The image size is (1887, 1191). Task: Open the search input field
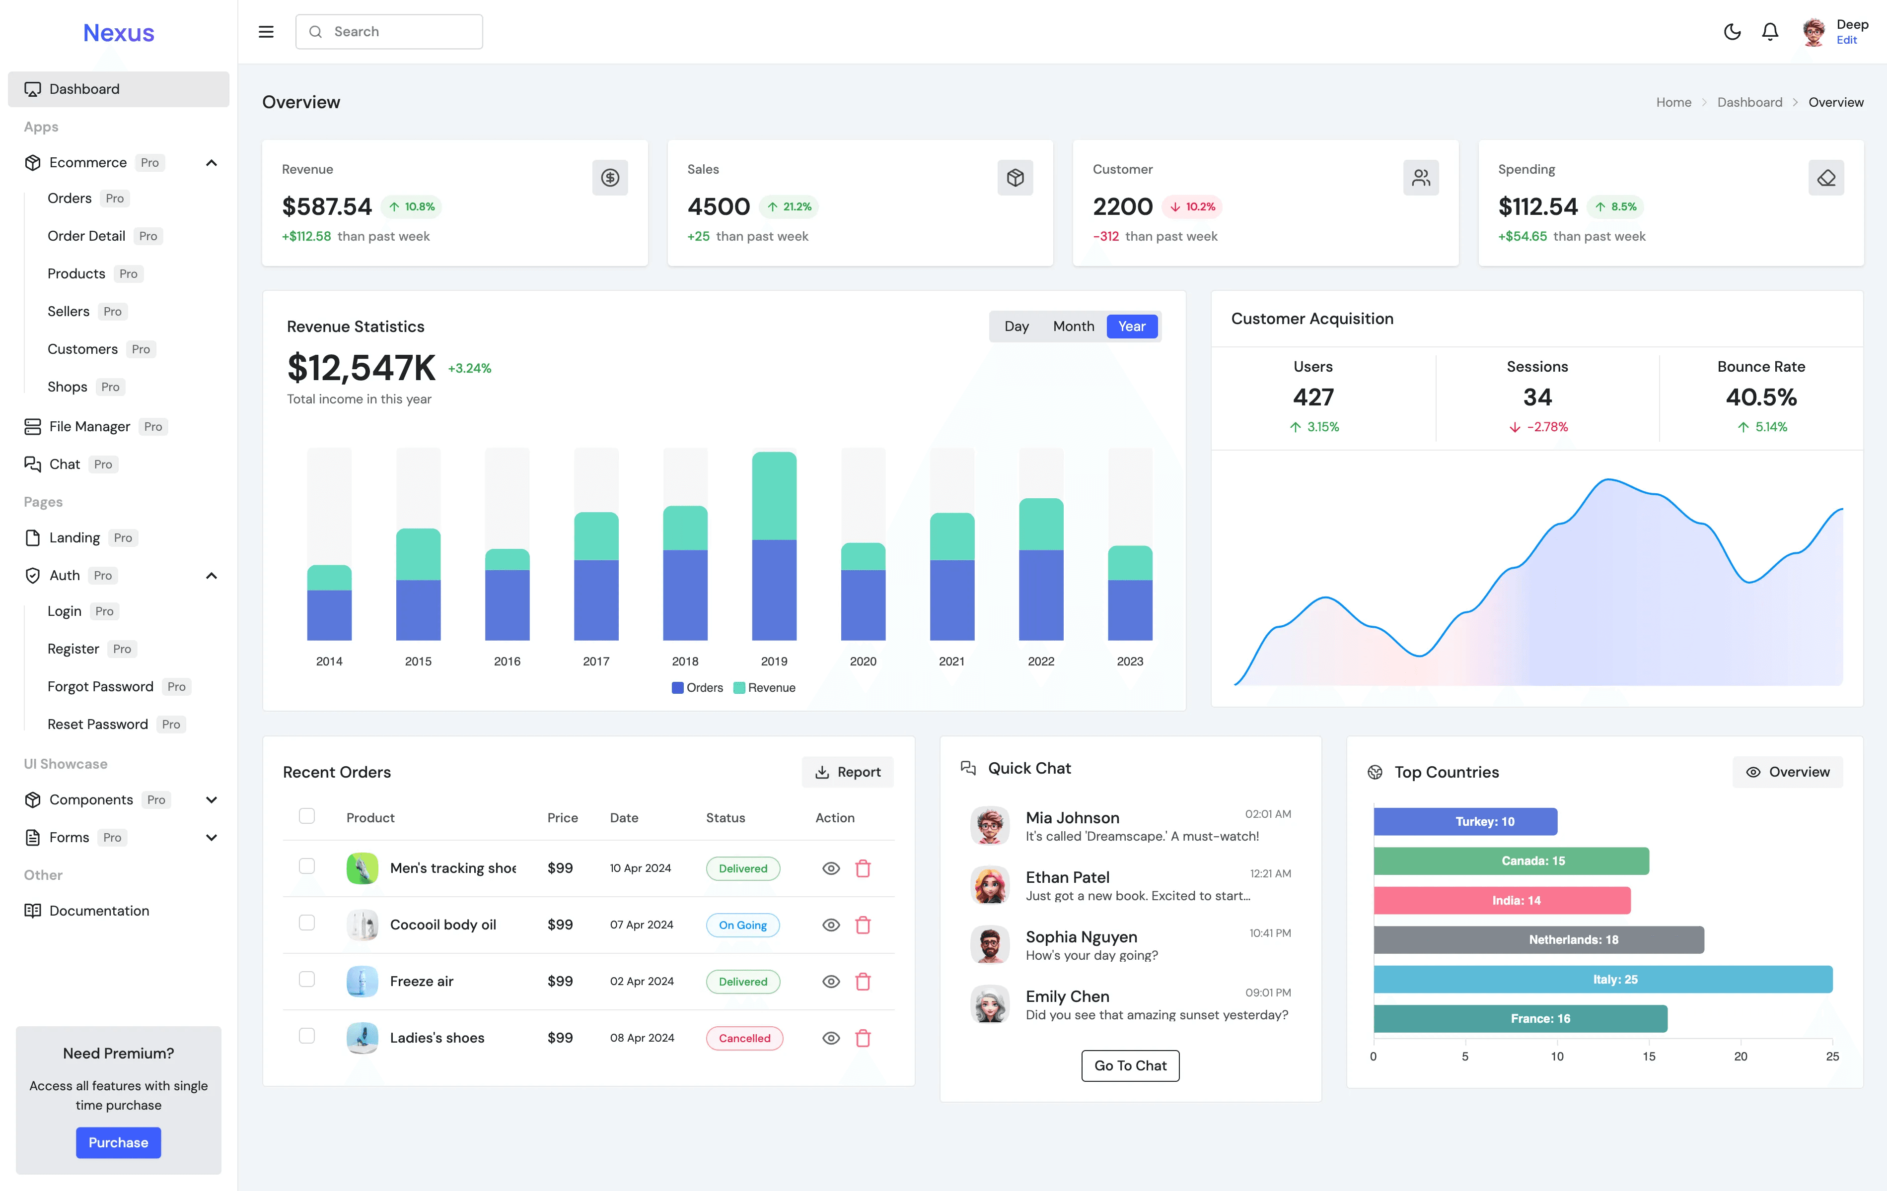pyautogui.click(x=389, y=31)
